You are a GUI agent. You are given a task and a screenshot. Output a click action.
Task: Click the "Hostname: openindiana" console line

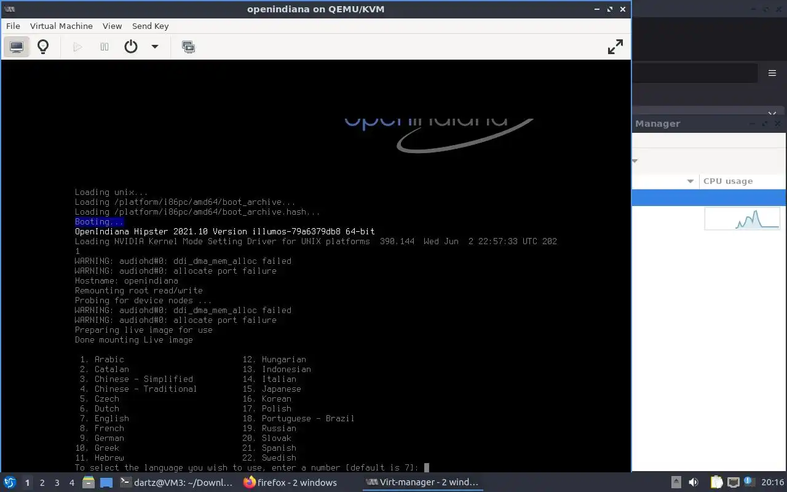pos(127,280)
